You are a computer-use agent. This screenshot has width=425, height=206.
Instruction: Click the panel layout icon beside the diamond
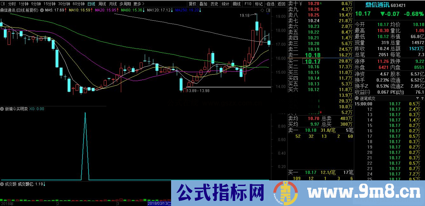268,10
